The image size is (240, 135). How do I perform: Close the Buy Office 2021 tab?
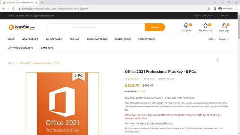(36, 3)
